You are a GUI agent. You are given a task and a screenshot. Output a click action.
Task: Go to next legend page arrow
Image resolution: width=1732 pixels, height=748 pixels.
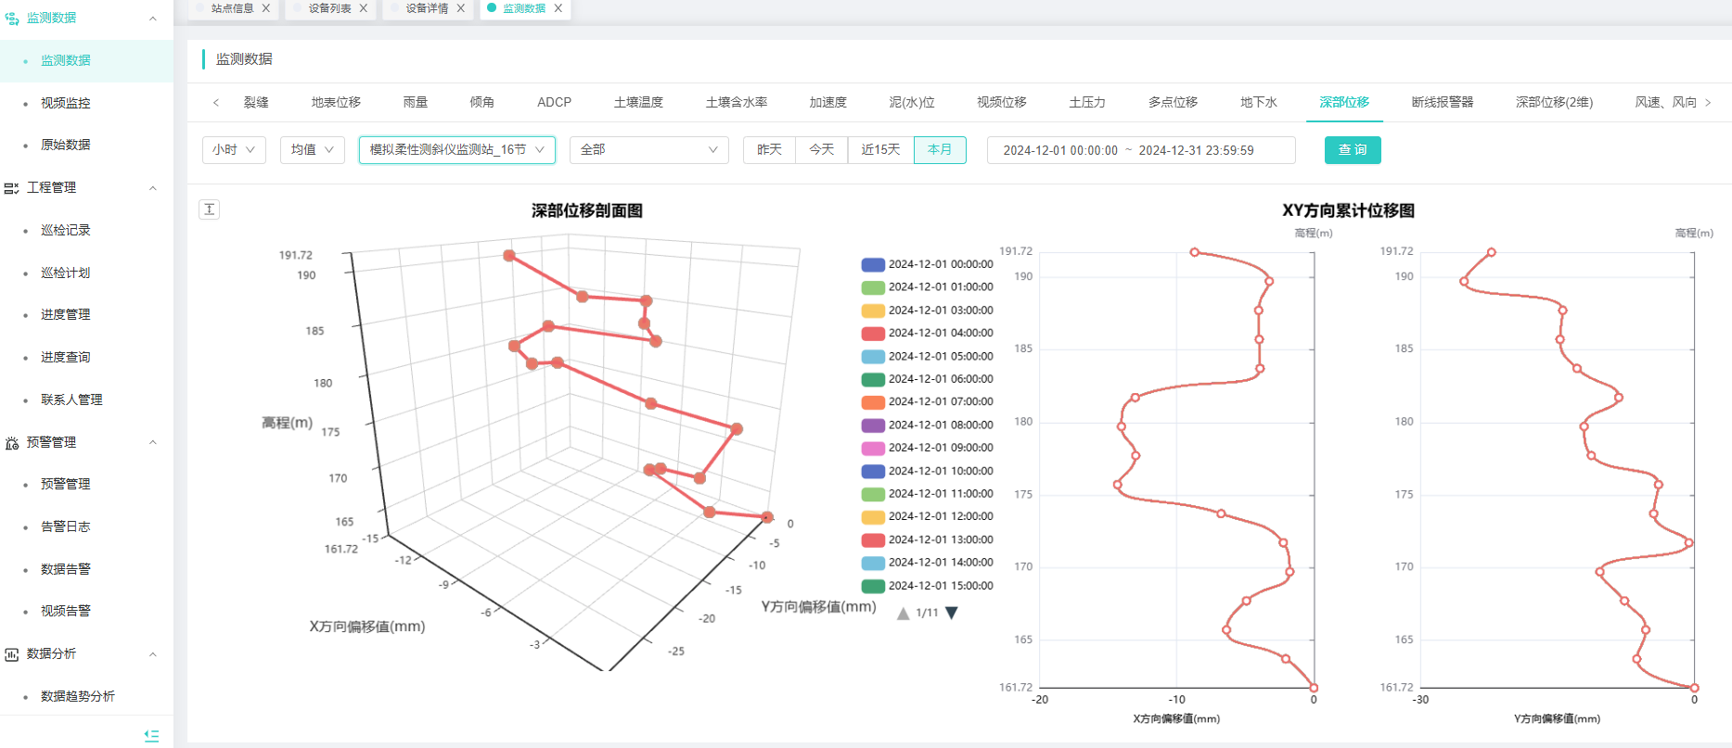point(951,613)
